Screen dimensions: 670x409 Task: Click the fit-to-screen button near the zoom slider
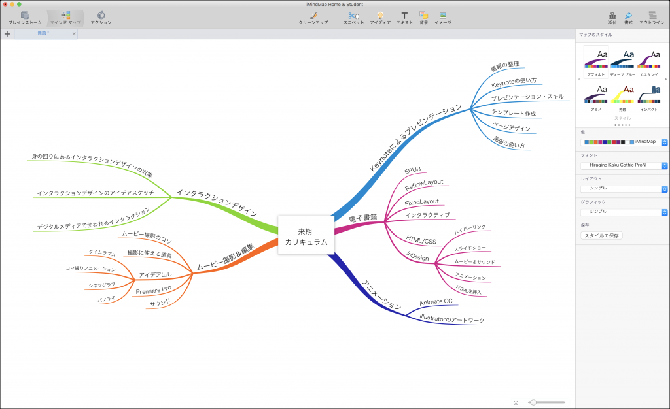(516, 402)
